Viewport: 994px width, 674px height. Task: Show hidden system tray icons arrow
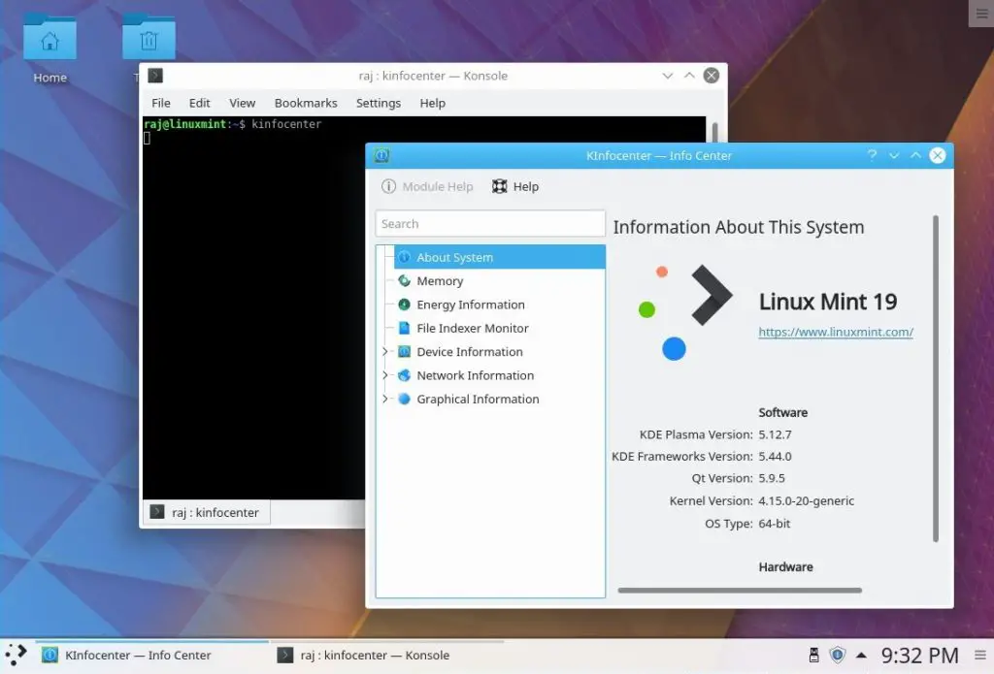click(x=861, y=655)
